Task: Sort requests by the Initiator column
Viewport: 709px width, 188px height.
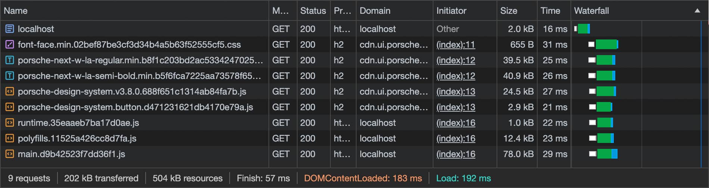Action: point(465,10)
